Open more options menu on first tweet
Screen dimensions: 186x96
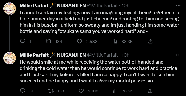[x=178, y=6]
